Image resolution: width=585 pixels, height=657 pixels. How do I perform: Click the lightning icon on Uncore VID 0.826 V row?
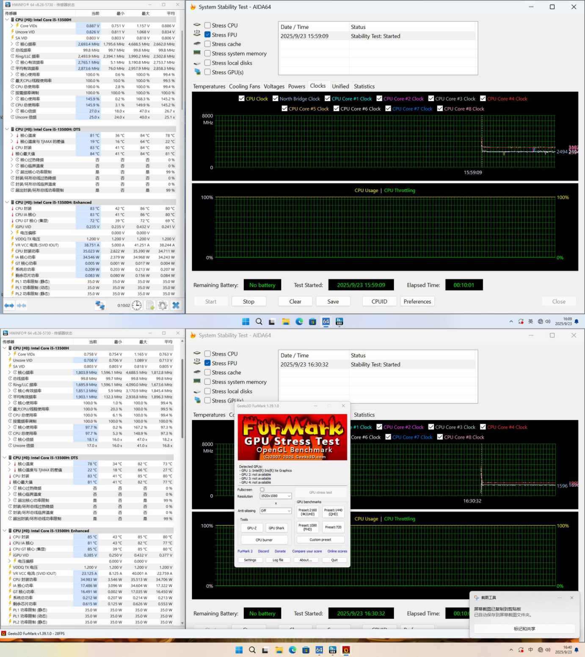click(12, 32)
